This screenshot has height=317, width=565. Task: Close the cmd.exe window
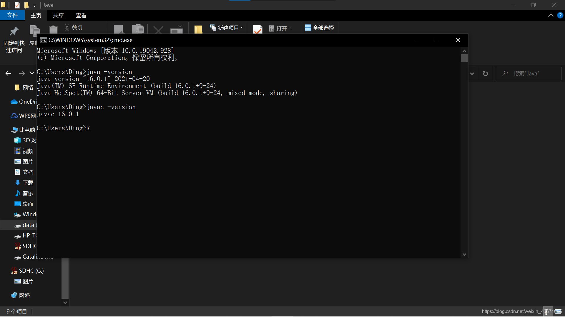coord(458,40)
